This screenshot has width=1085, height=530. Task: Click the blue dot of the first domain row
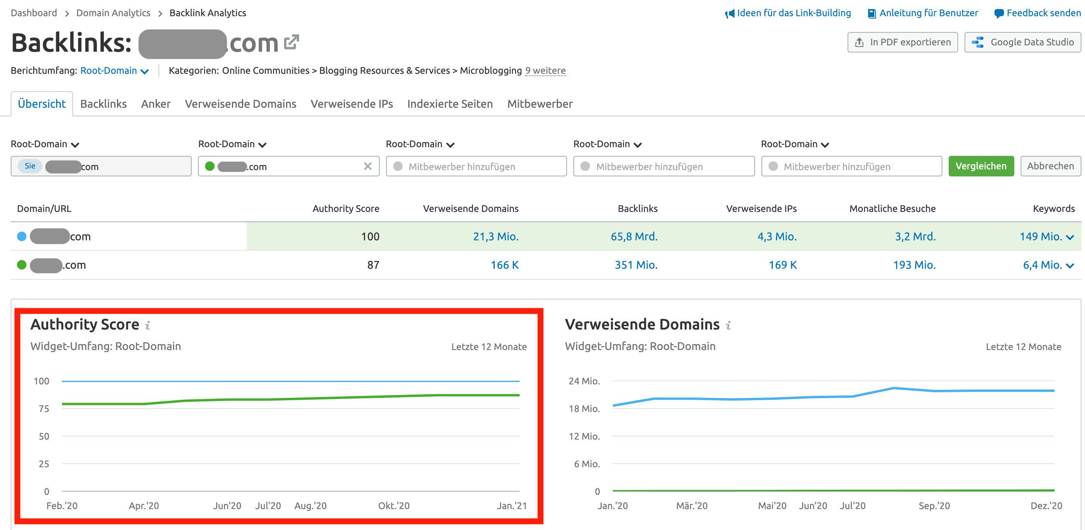21,236
